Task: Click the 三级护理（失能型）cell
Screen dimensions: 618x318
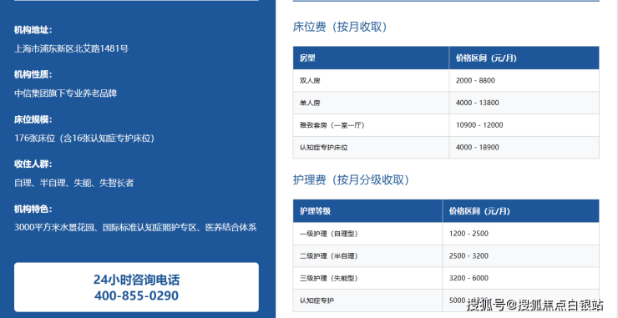Action: point(367,278)
